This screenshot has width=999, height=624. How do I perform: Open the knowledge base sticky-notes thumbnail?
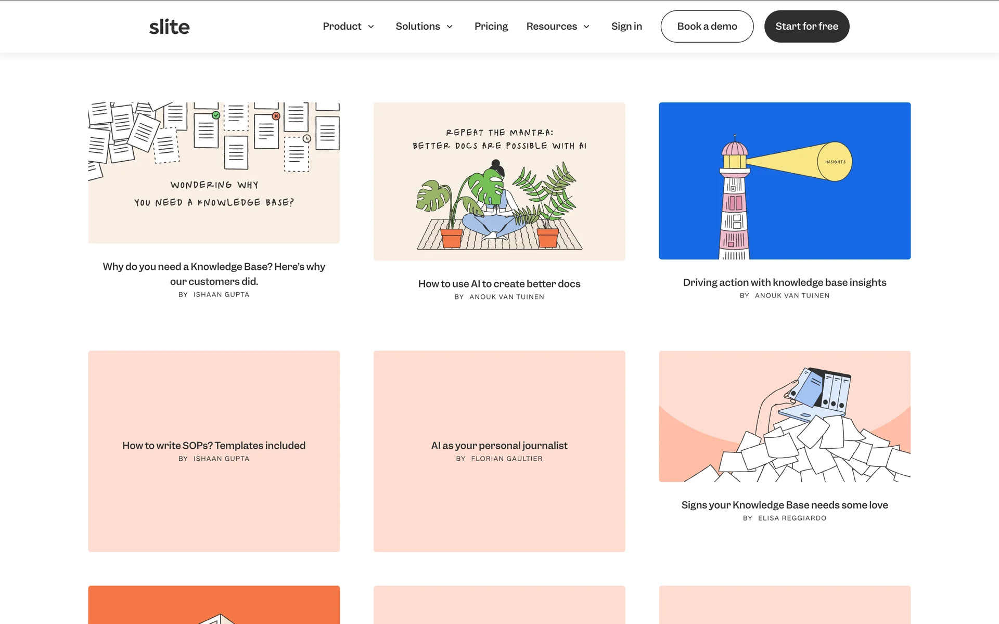(214, 173)
